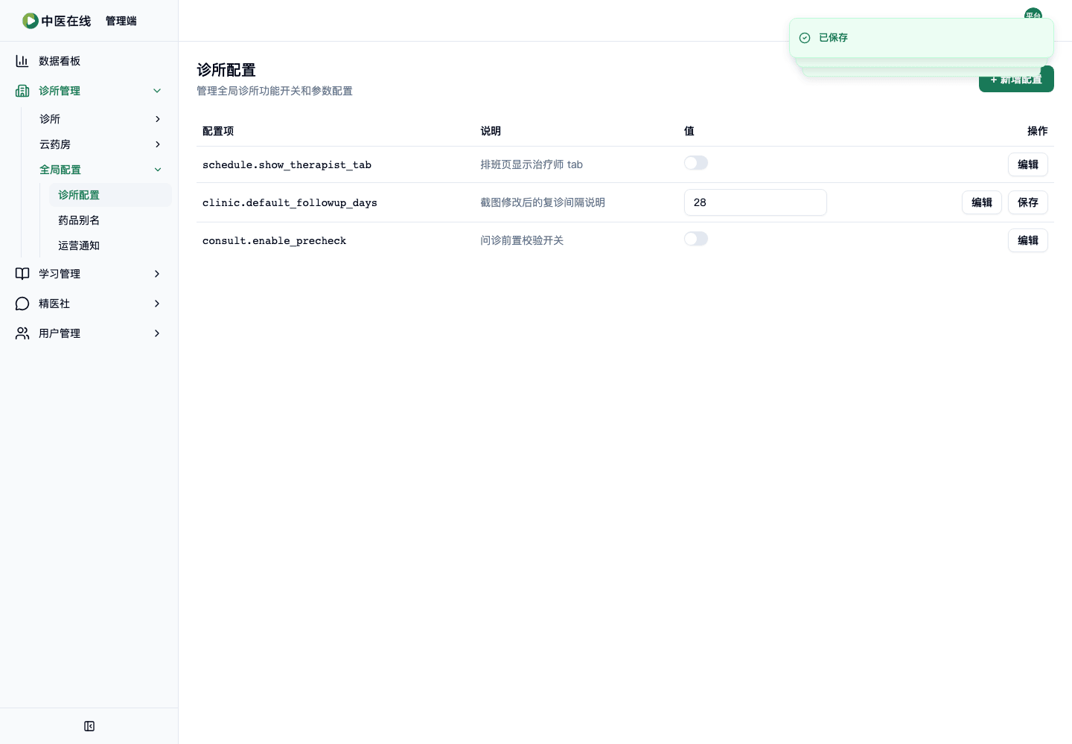Click the 诊所管理 building icon
1072x744 pixels.
tap(22, 91)
